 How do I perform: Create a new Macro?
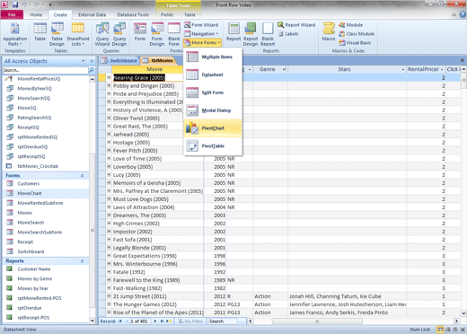329,32
